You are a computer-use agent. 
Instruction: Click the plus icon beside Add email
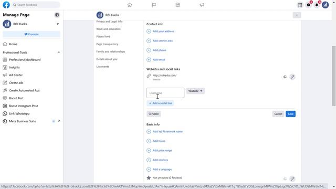(149, 59)
